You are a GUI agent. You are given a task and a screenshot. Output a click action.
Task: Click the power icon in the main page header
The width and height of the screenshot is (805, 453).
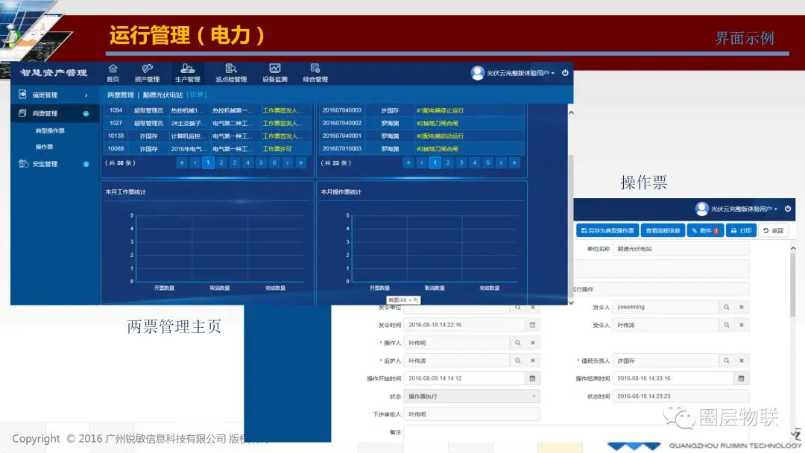tap(565, 73)
